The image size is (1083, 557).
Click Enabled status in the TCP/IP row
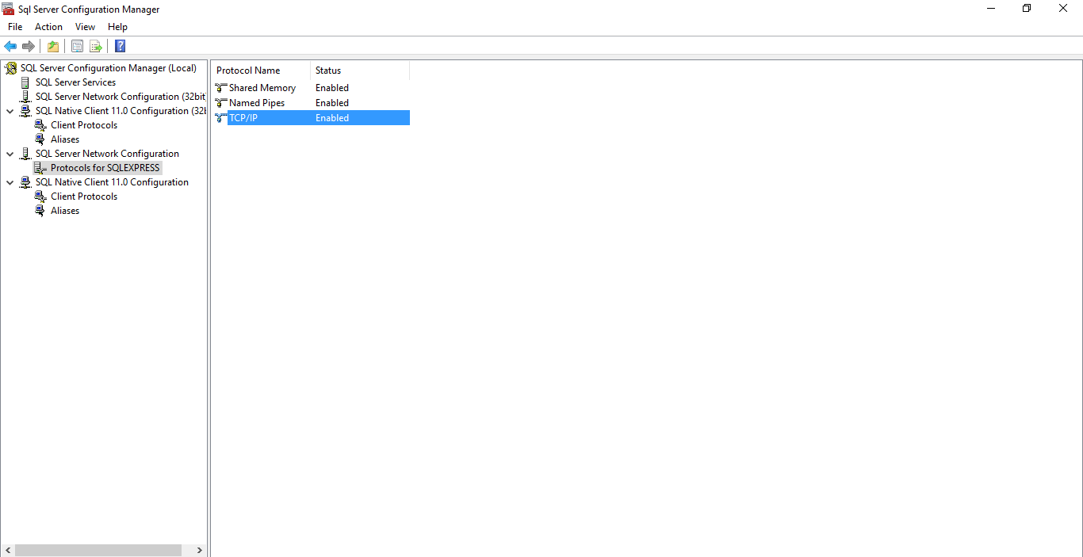[x=332, y=118]
